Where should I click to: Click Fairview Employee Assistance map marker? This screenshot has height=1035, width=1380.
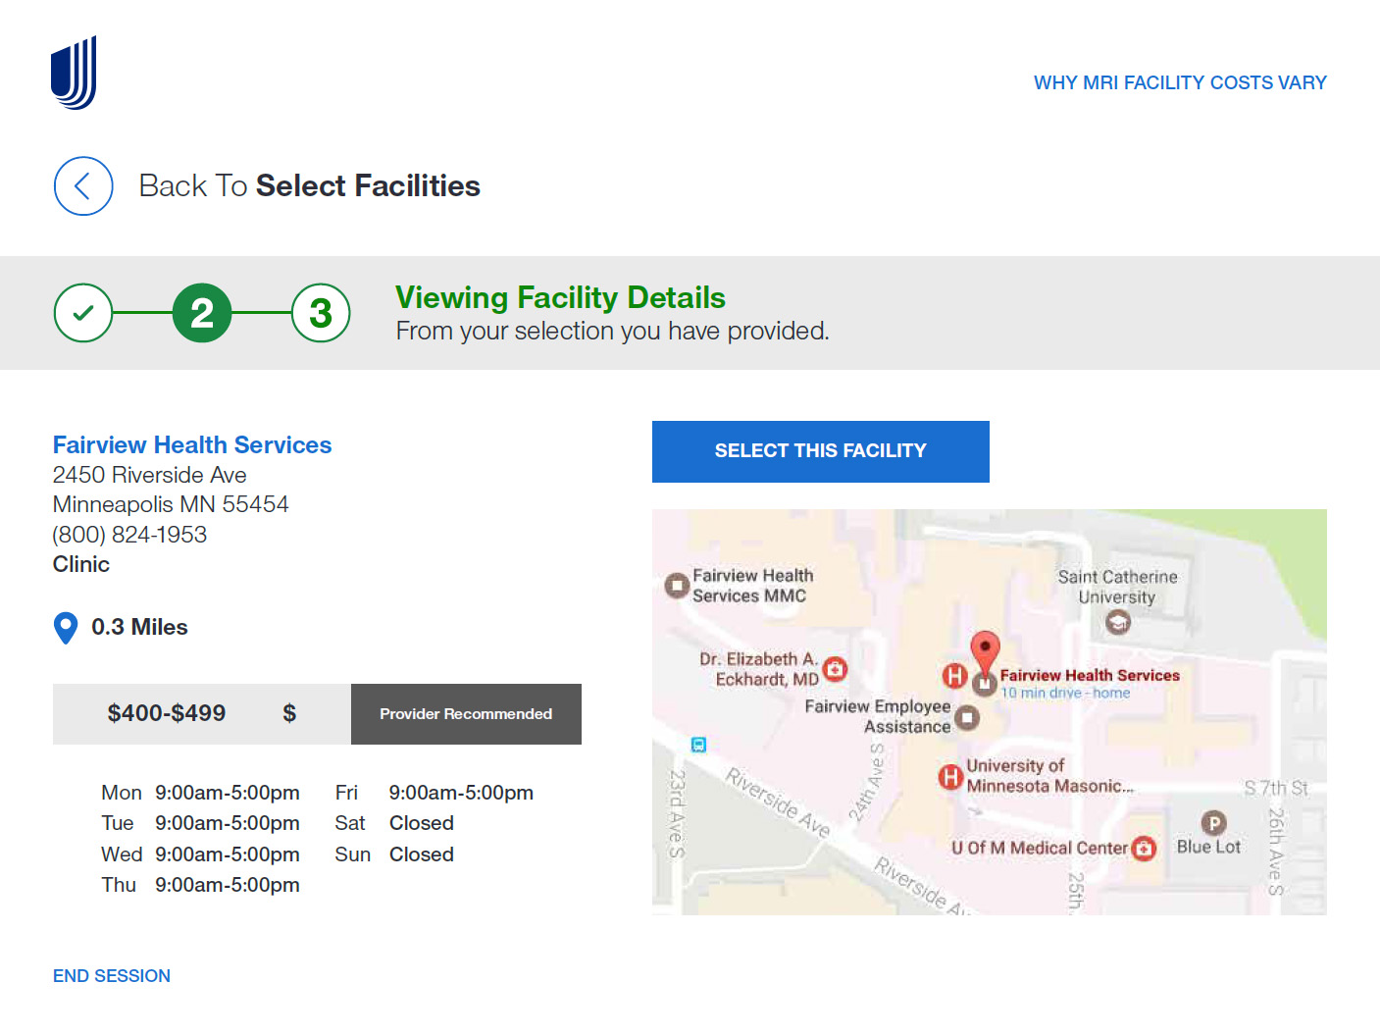pyautogui.click(x=967, y=718)
